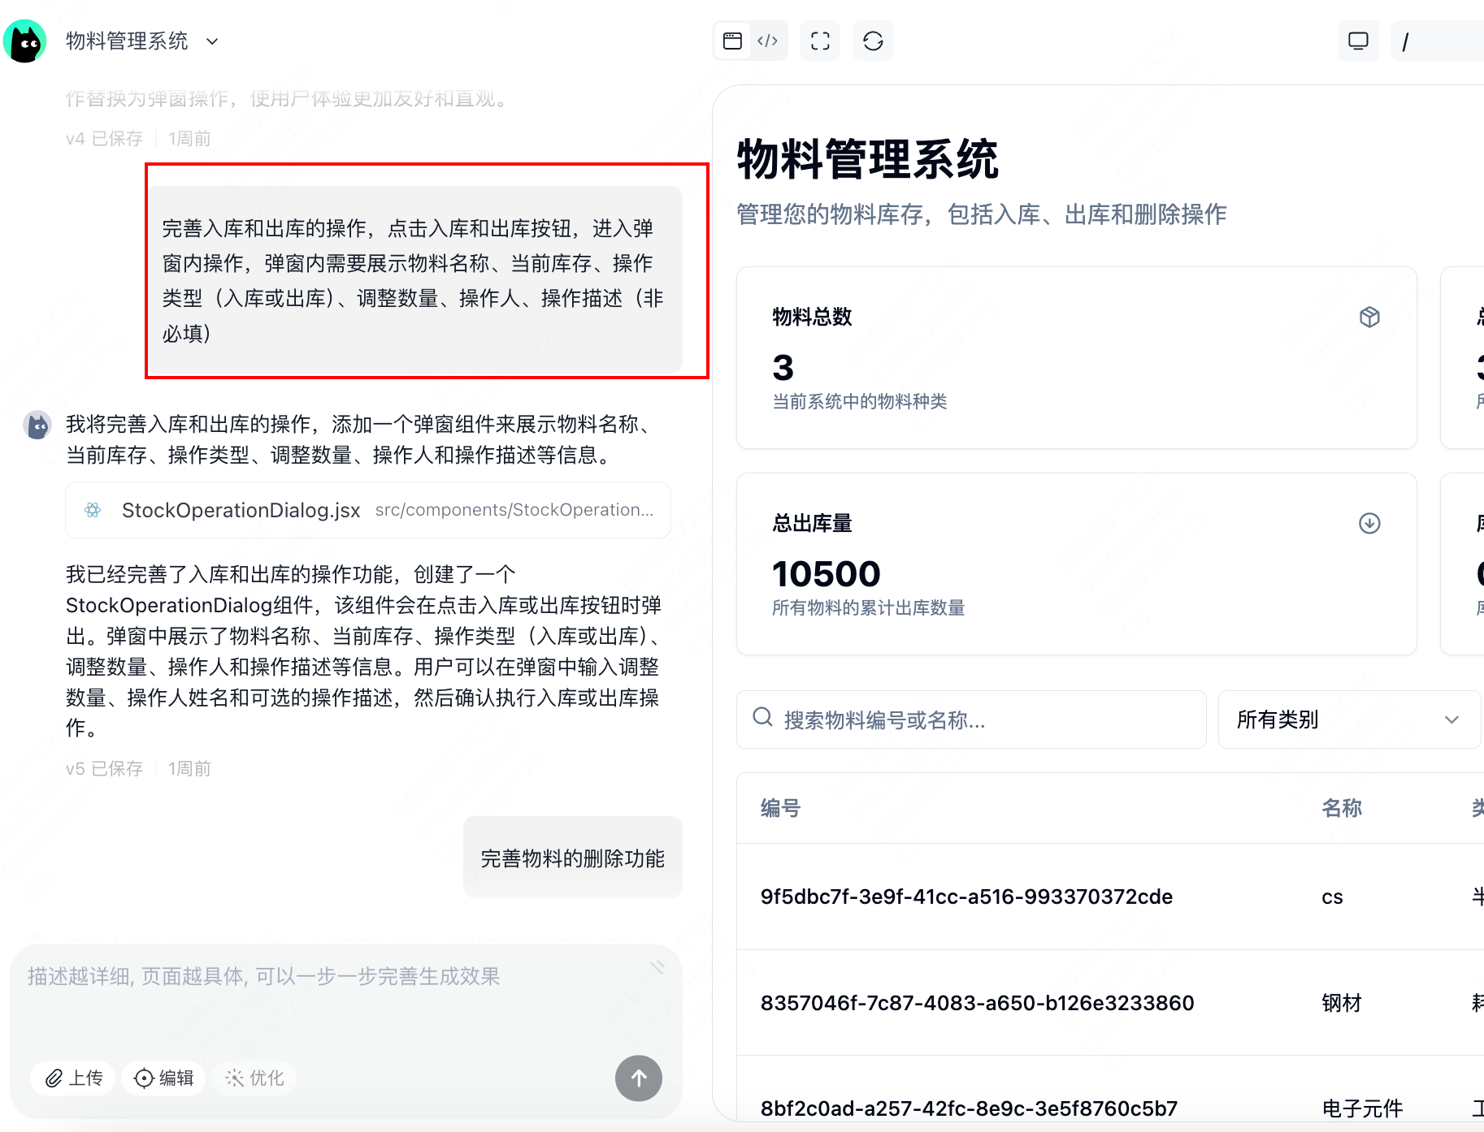
Task: Enter fullscreen with the expand icon
Action: pos(820,41)
